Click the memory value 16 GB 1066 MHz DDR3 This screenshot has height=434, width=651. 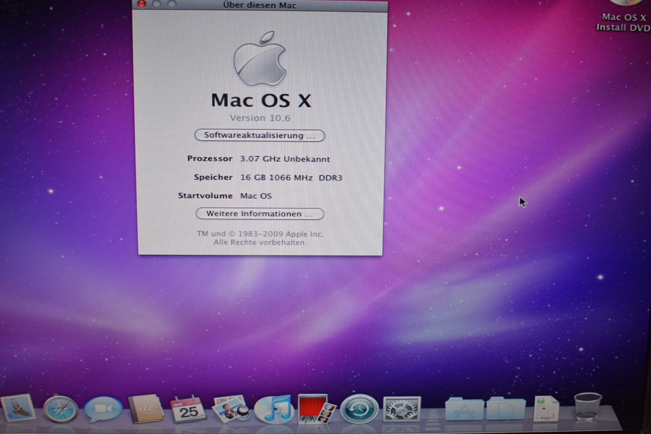pos(291,178)
